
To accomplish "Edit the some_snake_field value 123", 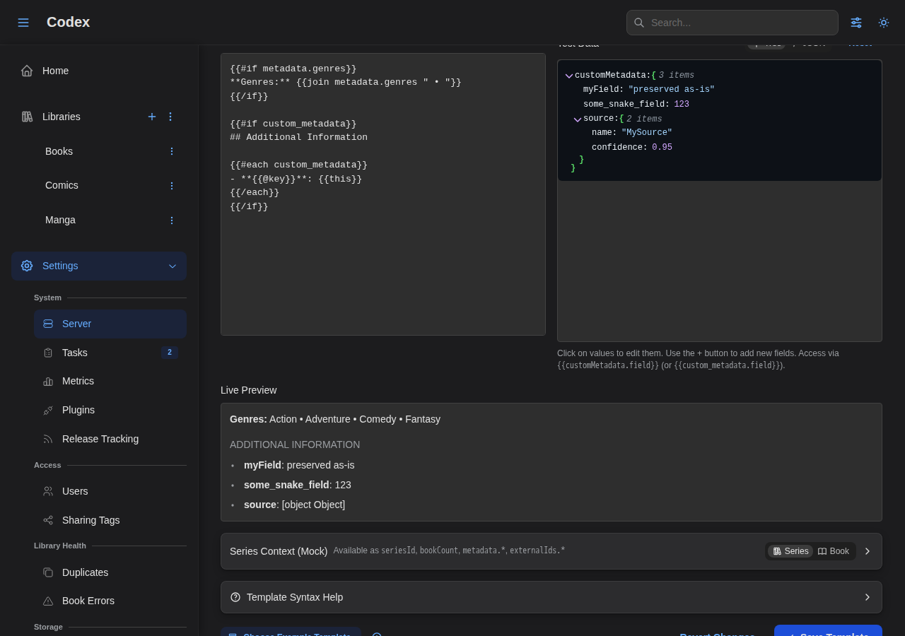I will [682, 105].
